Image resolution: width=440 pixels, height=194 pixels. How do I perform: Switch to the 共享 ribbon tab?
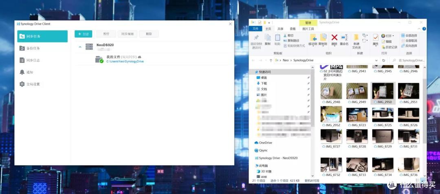pos(280,29)
